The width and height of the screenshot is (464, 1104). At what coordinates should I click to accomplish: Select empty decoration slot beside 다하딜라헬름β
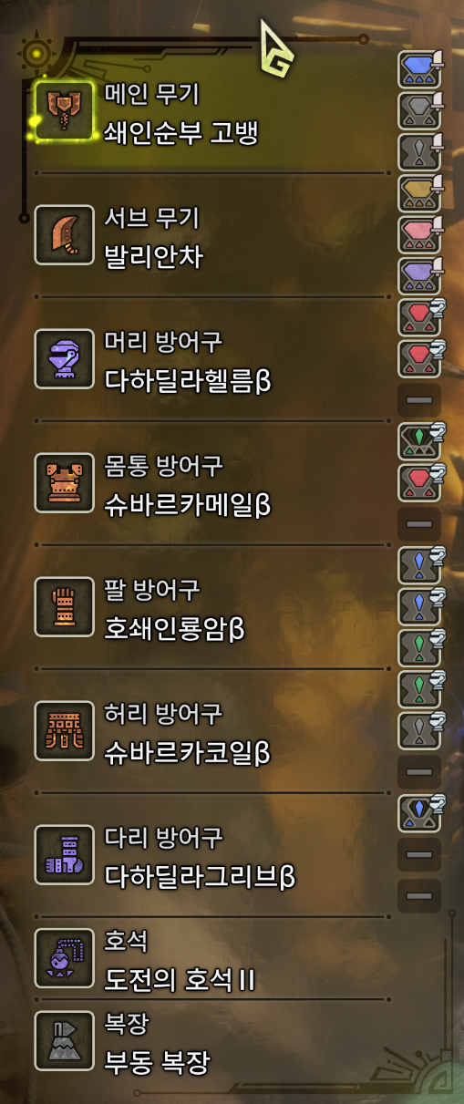pos(419,401)
